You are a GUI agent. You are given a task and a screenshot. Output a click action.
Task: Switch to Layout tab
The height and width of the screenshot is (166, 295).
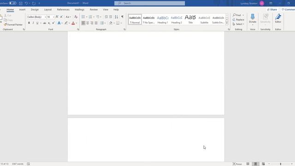(48, 9)
